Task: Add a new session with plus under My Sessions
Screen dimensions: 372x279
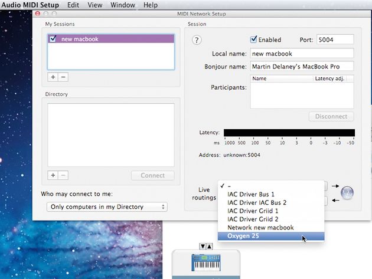Action: coord(53,77)
